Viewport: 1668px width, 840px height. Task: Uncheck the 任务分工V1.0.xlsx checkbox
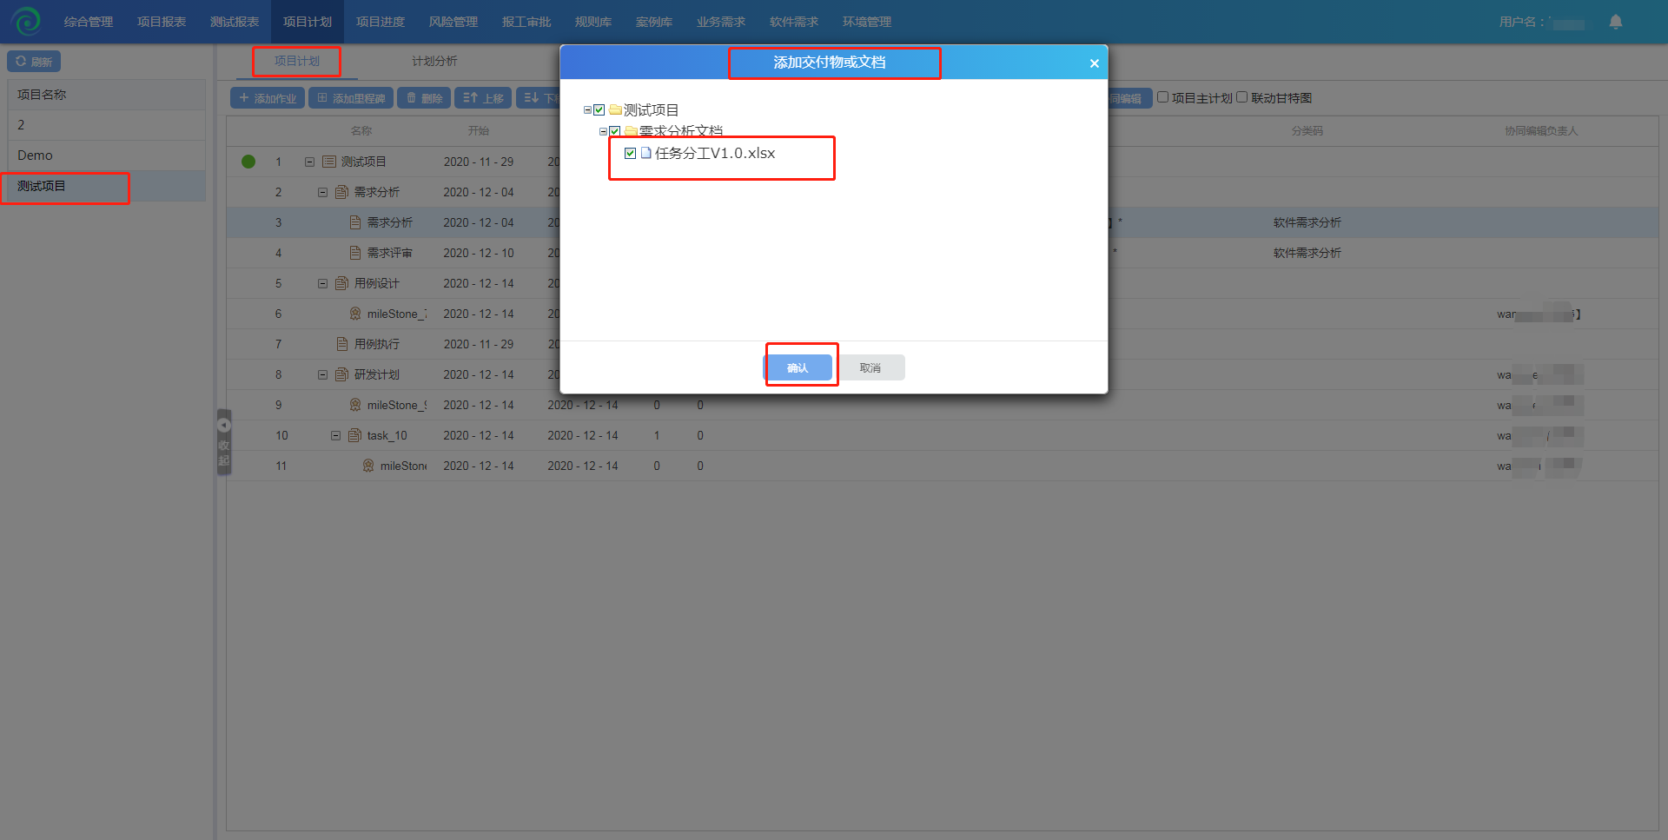coord(630,153)
